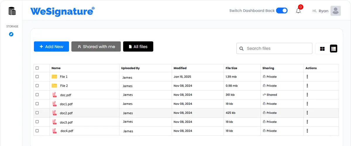
Task: Open the doc3.pdf file name
Action: tap(66, 122)
